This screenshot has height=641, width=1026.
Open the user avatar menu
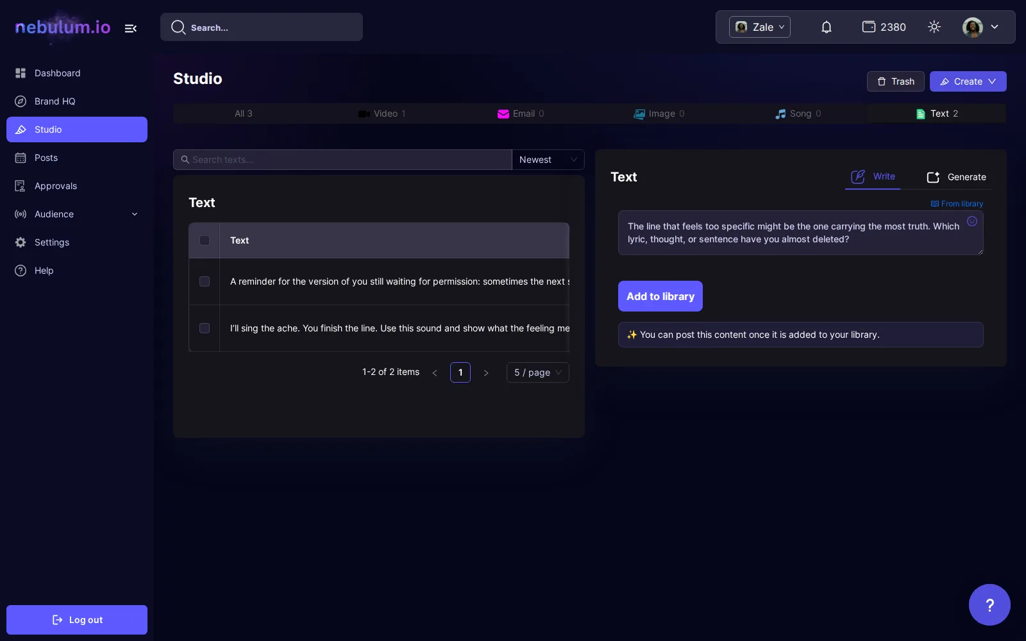coord(980,27)
